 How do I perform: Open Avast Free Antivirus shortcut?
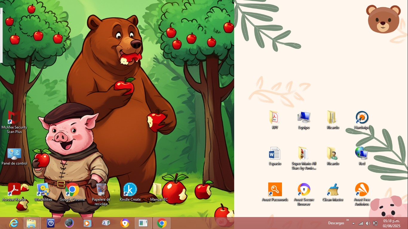(x=362, y=194)
